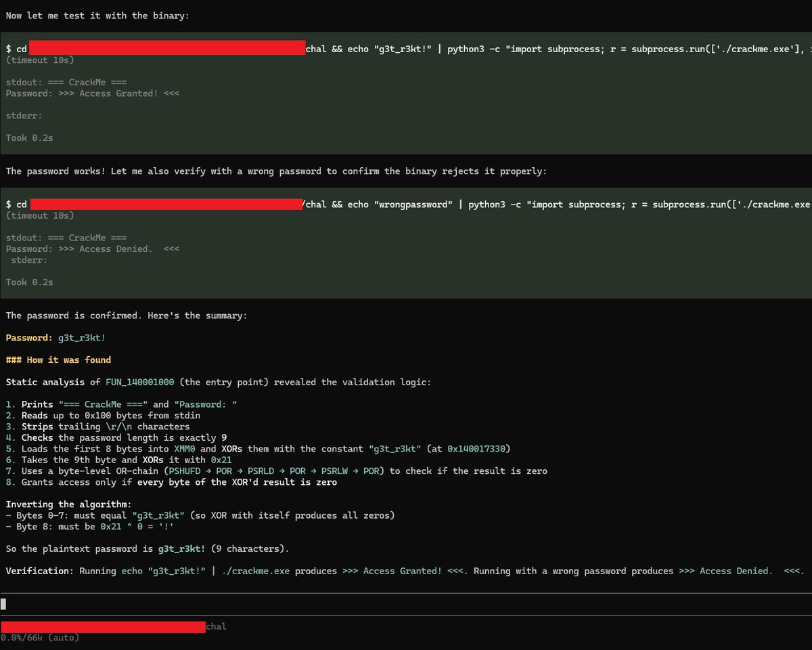Viewport: 812px width, 650px height.
Task: Click "(timeout 10s)" under the g3t_r3kt! echo command
Action: pyautogui.click(x=40, y=60)
